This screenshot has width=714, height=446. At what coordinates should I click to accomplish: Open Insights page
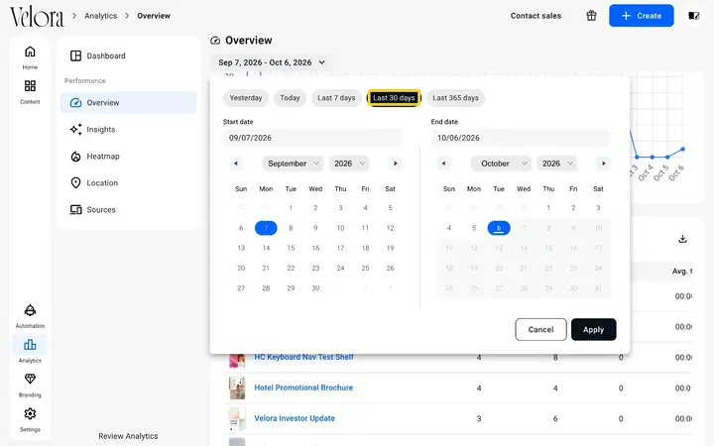coord(128,130)
